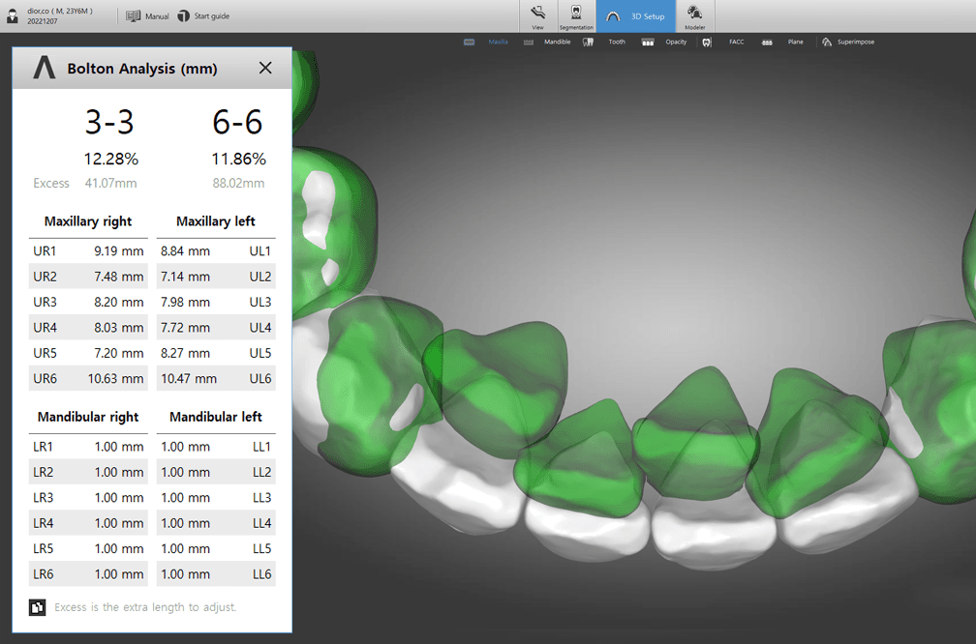Screen dimensions: 976x644
Task: Click the Opacity tool icon
Action: point(648,42)
